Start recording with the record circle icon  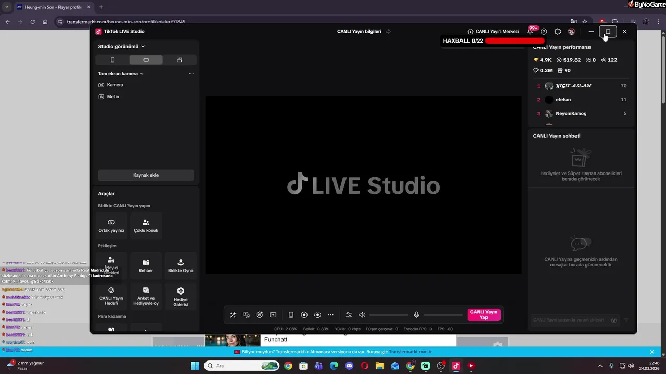304,315
